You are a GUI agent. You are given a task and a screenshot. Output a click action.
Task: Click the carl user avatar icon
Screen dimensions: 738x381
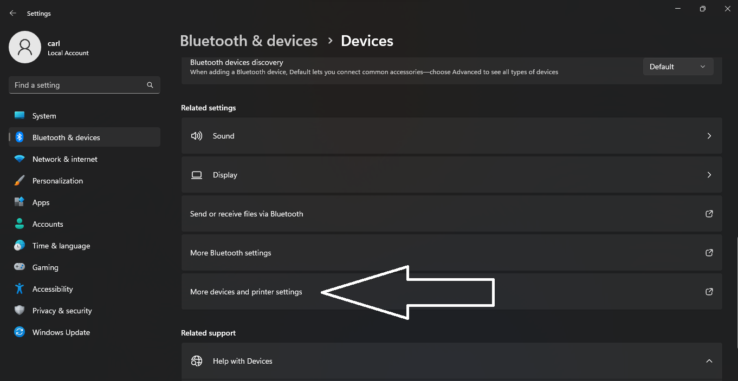pyautogui.click(x=25, y=47)
